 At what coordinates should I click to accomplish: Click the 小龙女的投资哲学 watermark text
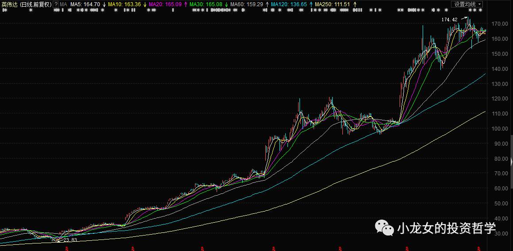point(447,228)
